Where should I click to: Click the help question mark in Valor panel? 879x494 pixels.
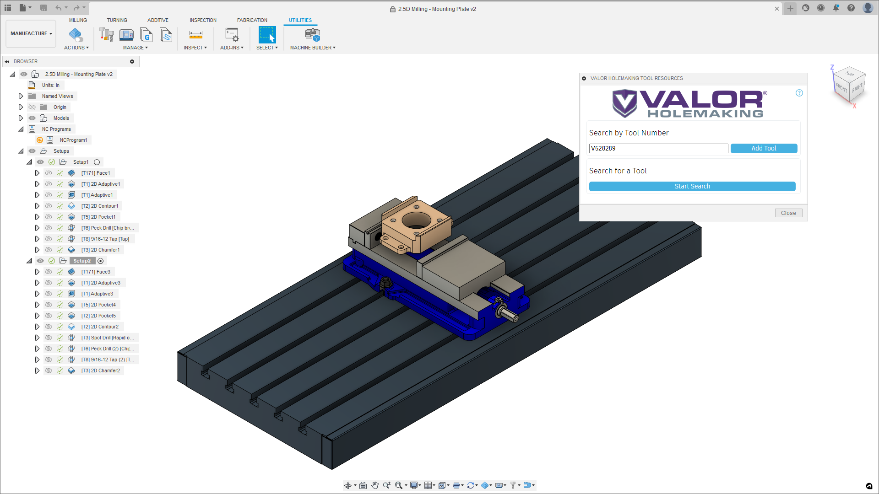[x=799, y=93]
